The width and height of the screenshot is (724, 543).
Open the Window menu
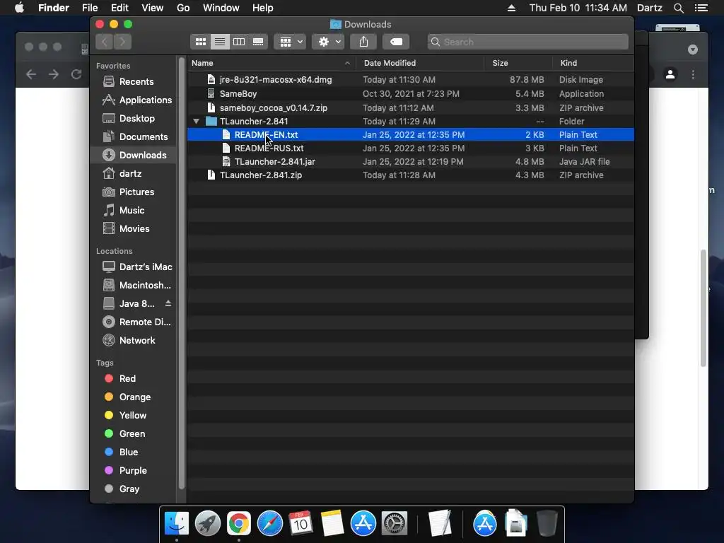click(x=221, y=8)
